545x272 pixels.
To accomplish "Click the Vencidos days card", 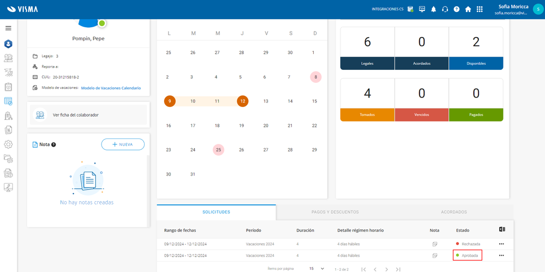I will tap(422, 100).
